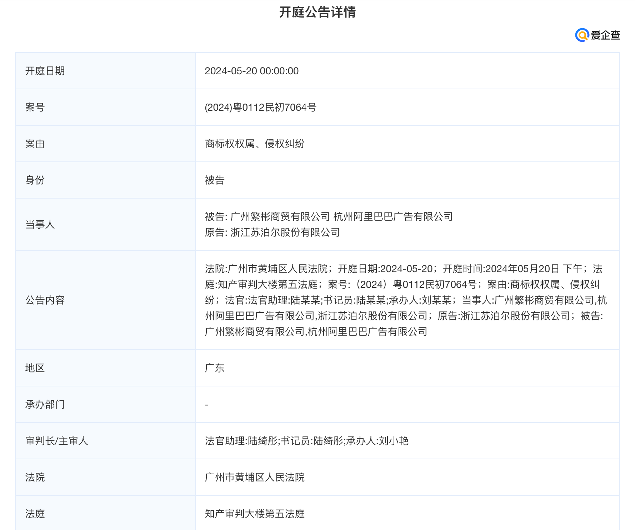Select 商标权权属、侵权纠纷 value
This screenshot has height=530, width=635.
255,144
